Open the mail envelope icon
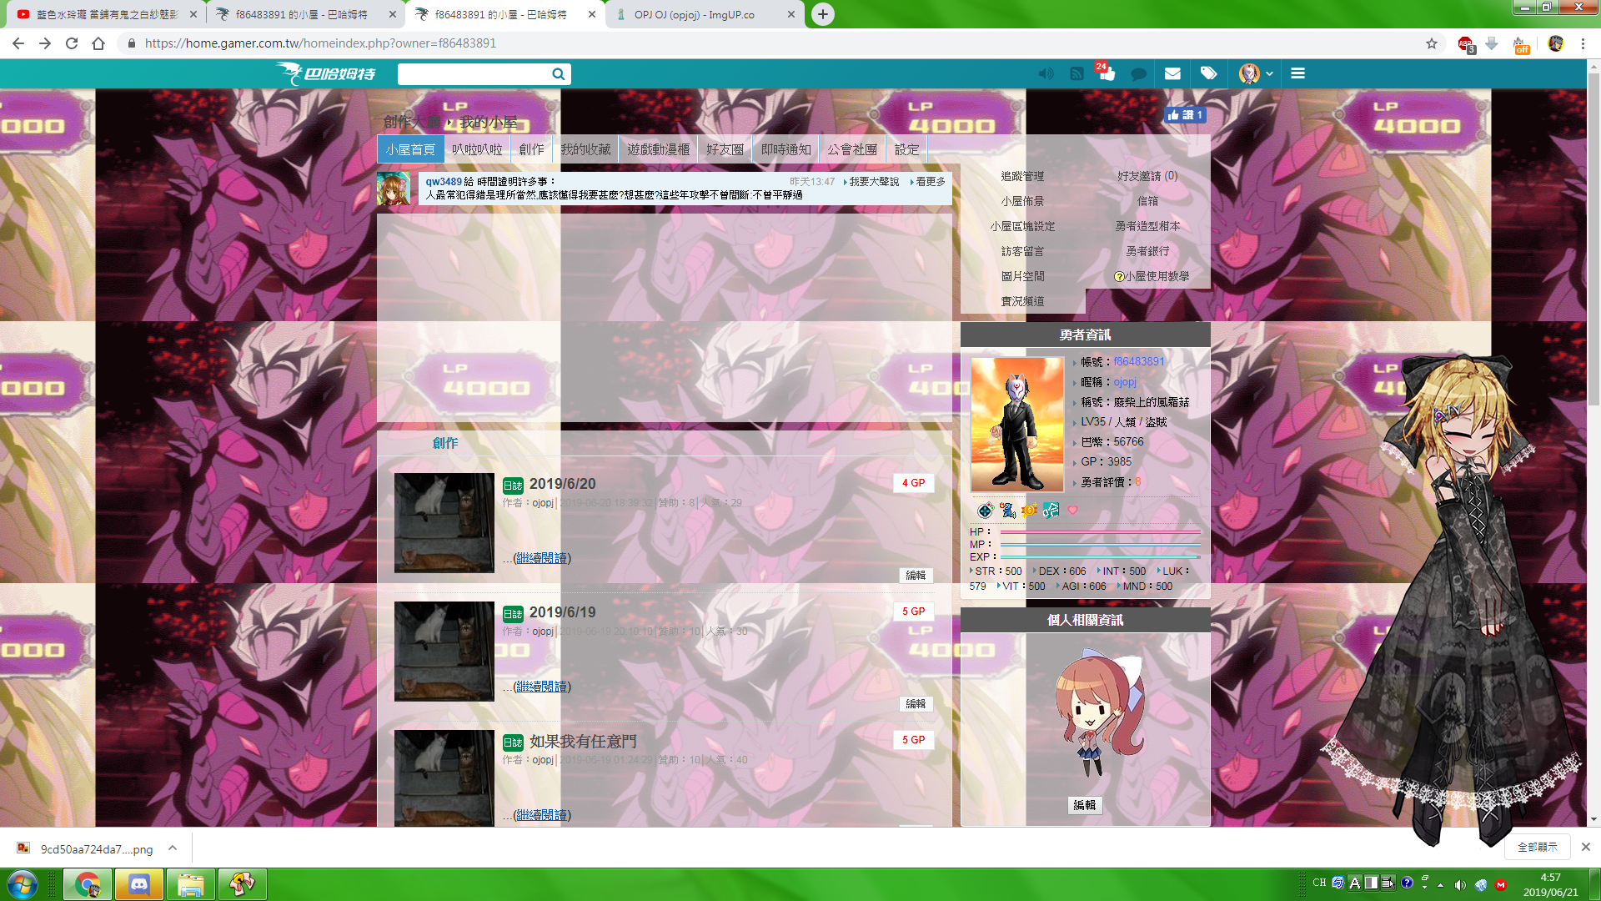The height and width of the screenshot is (901, 1601). coord(1172,73)
